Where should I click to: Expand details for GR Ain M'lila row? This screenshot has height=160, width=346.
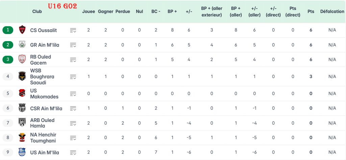73,45
